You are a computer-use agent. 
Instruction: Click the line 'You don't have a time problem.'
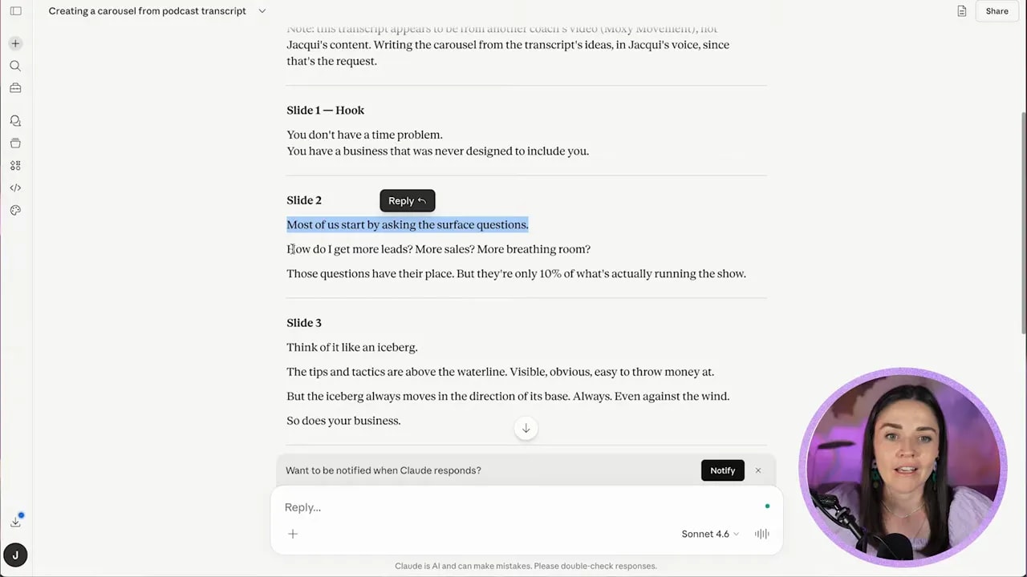[364, 135]
